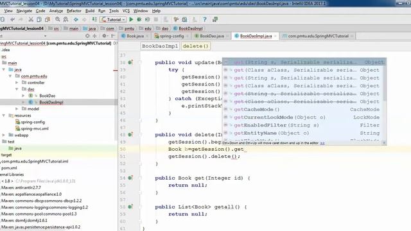Click the Undo toolbar icon
This screenshot has height=231, width=411.
tap(12, 20)
